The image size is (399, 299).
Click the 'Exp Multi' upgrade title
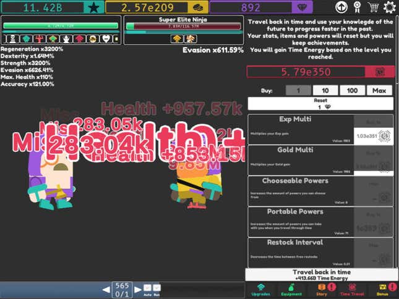[x=295, y=119]
